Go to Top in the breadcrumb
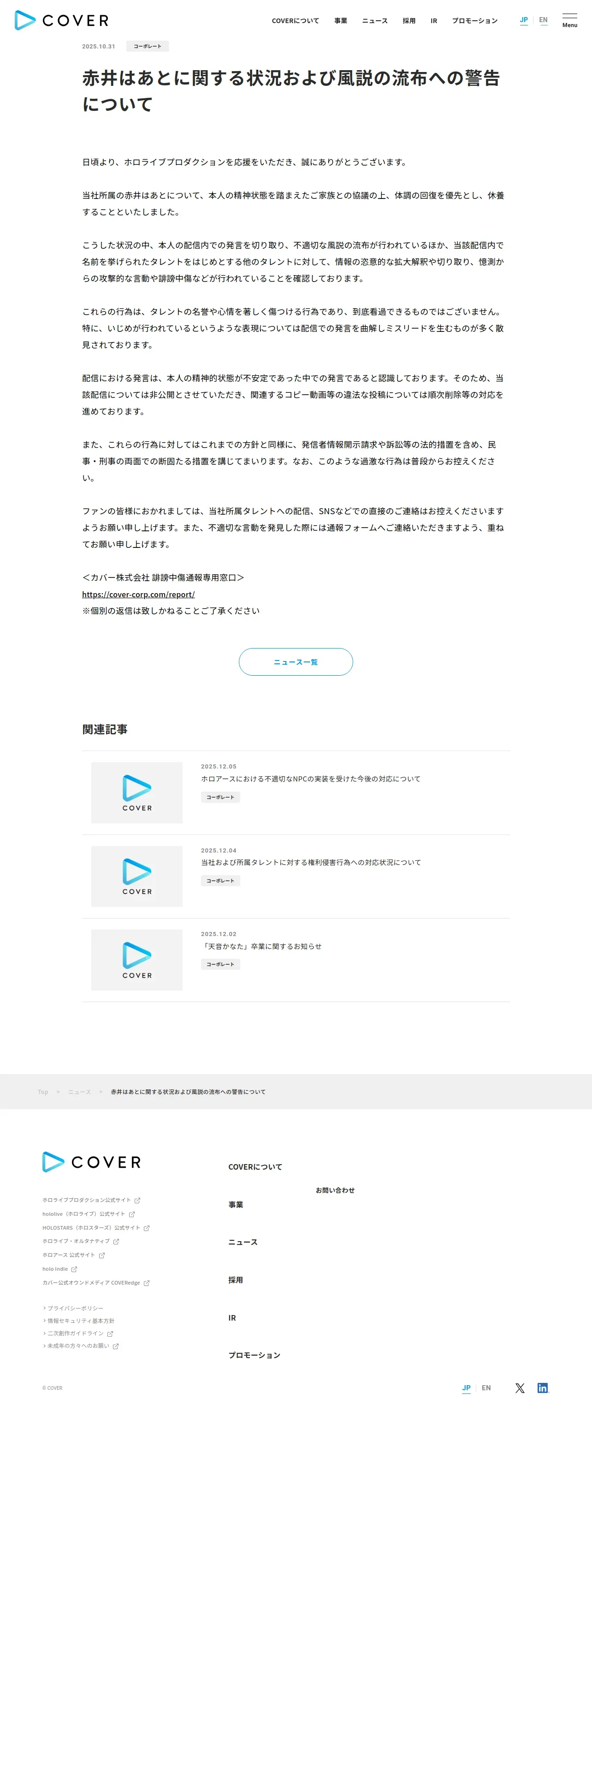 click(43, 1092)
